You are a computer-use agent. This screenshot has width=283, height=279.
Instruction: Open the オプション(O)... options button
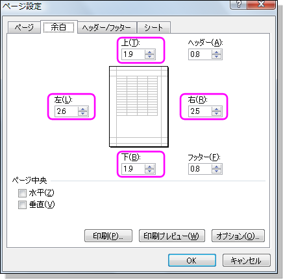click(238, 236)
